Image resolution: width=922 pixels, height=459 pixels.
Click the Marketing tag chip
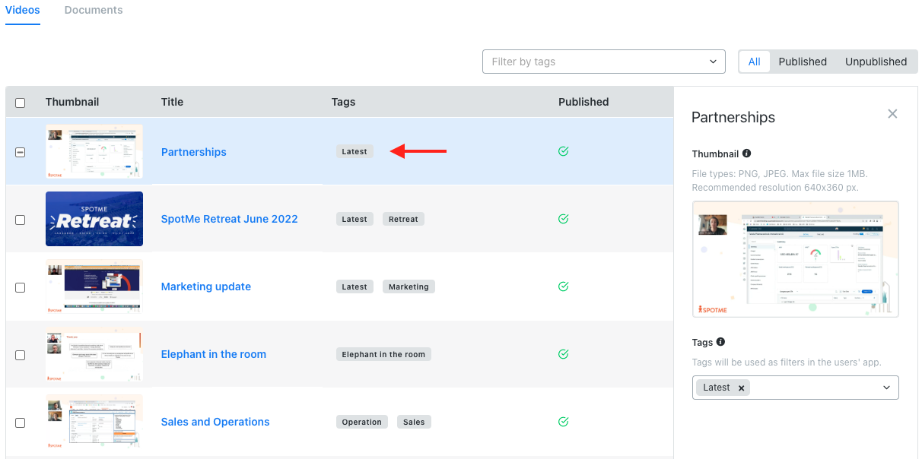409,286
